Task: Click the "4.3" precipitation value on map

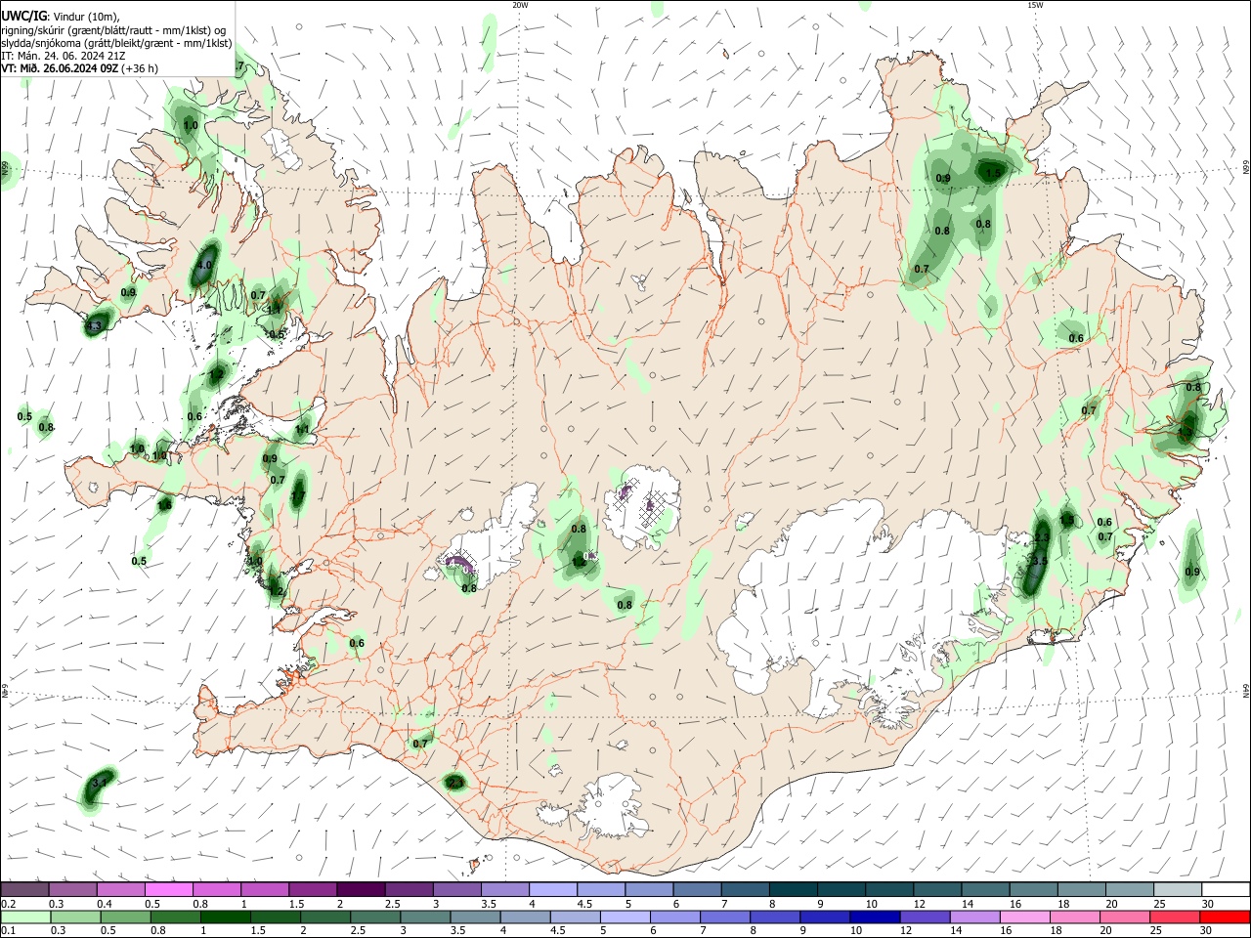Action: (94, 326)
